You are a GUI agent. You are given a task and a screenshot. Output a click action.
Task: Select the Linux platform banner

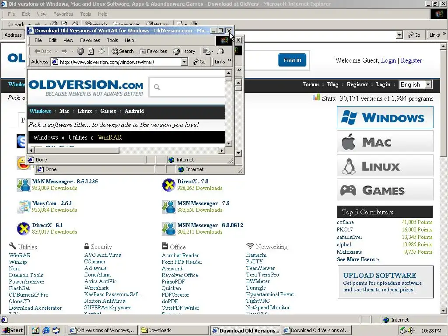coord(385,165)
